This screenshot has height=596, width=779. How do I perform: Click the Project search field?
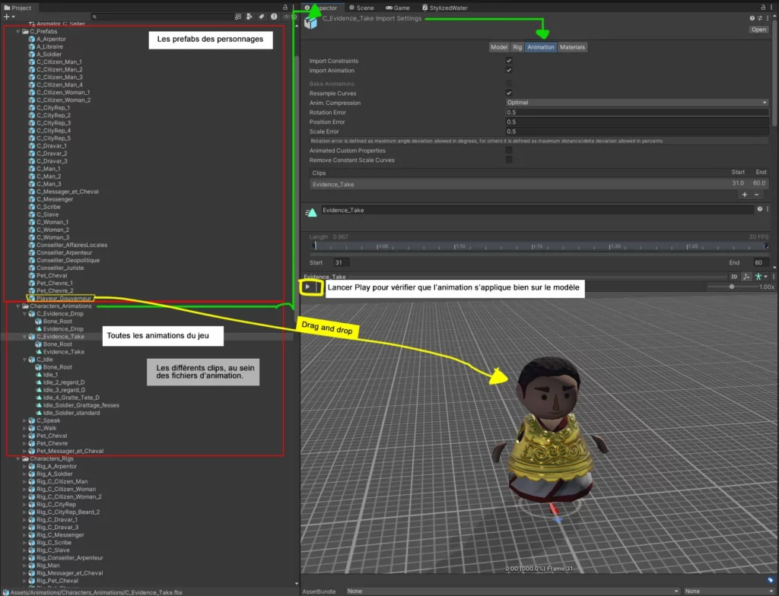pyautogui.click(x=161, y=17)
